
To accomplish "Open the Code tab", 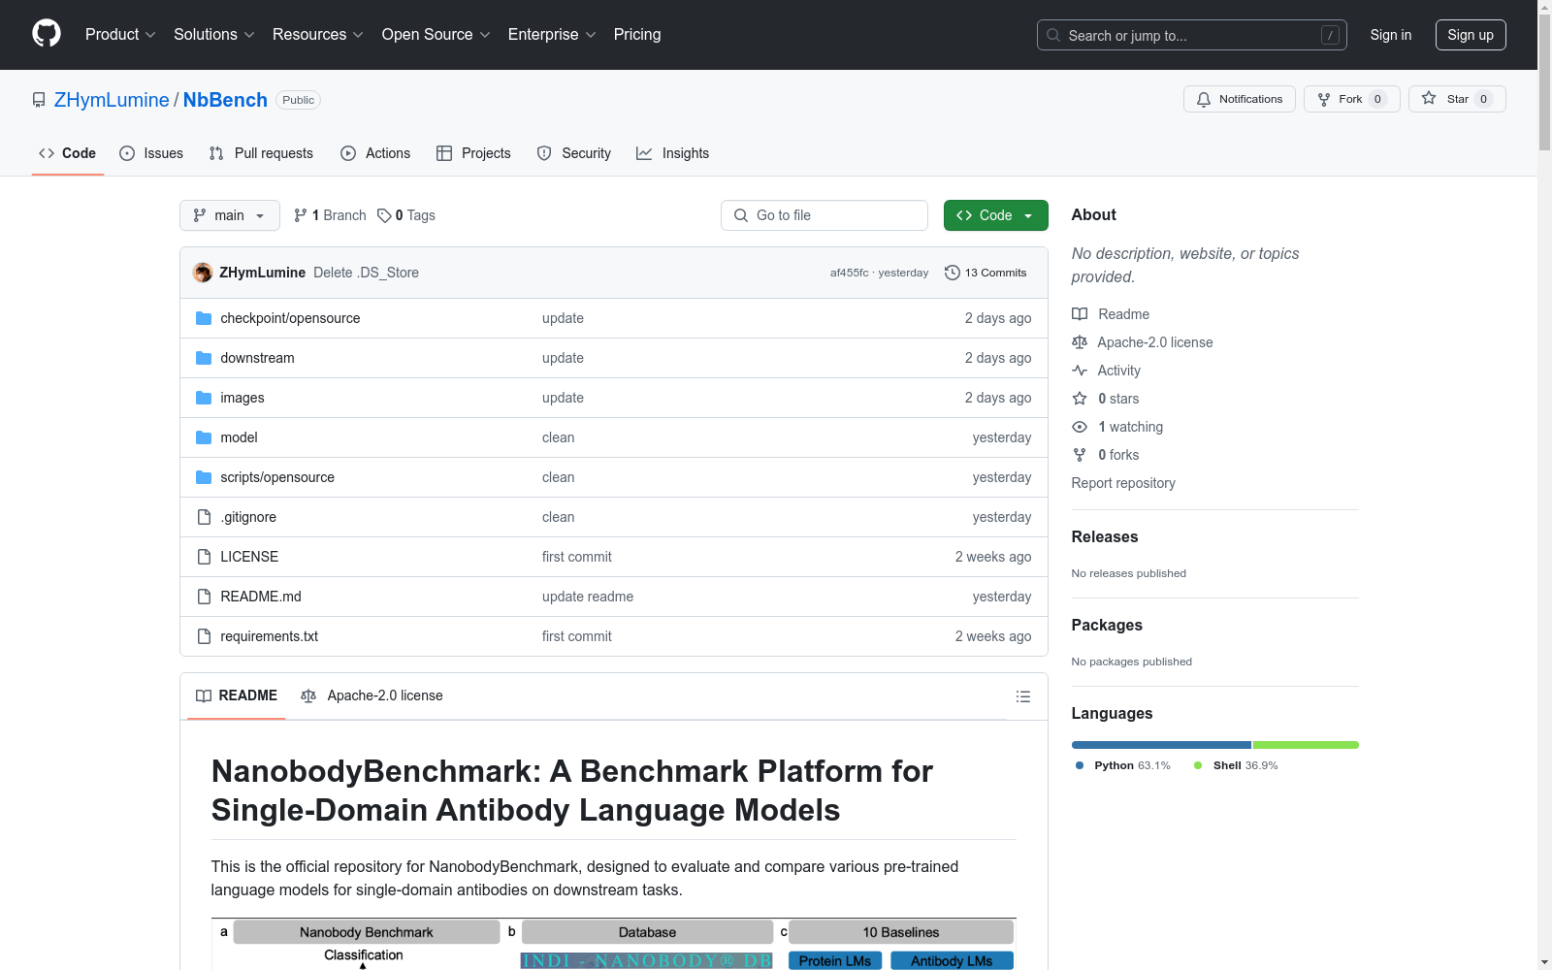I will [x=68, y=153].
